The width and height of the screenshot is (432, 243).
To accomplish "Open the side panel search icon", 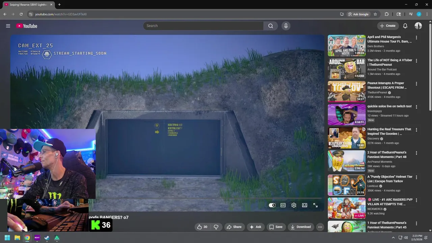I will click(x=399, y=14).
